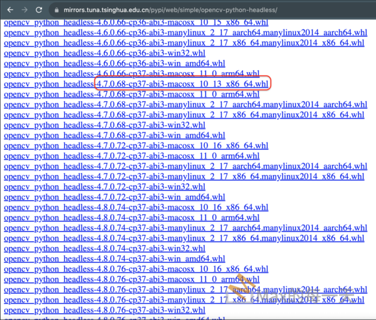Reload the current page
The height and width of the screenshot is (320, 376).
tap(39, 10)
